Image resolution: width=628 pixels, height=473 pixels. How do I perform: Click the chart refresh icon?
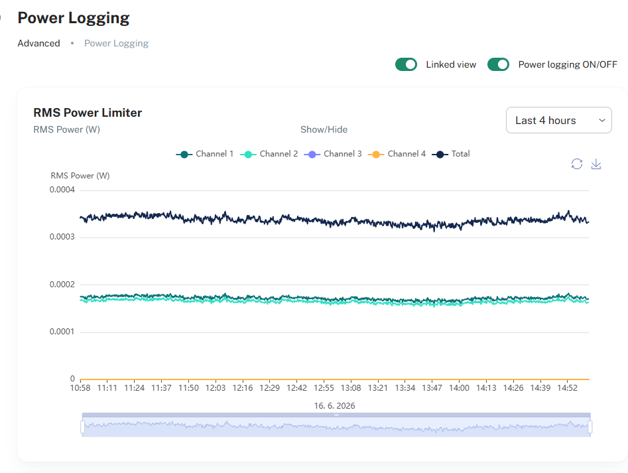pyautogui.click(x=577, y=164)
